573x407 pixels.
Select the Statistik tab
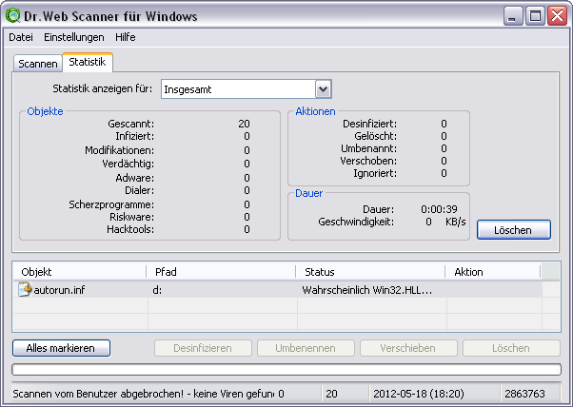click(x=88, y=62)
